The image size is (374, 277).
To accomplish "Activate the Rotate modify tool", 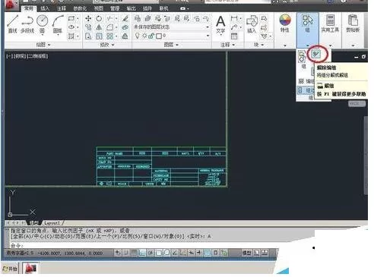I will (99, 18).
